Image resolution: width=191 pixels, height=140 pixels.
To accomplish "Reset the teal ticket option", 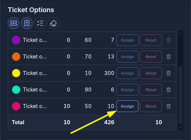I will pyautogui.click(x=151, y=90).
